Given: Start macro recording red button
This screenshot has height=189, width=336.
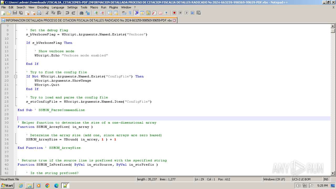Looking at the screenshot, I should (x=174, y=13).
